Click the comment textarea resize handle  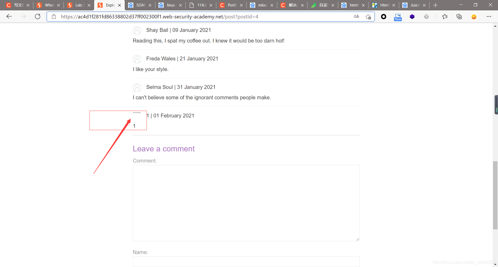[358, 239]
